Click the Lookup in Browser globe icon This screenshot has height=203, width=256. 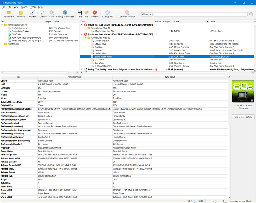65,13
